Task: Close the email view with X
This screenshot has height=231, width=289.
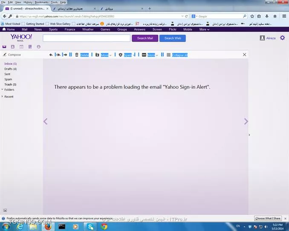Action: click(x=244, y=55)
